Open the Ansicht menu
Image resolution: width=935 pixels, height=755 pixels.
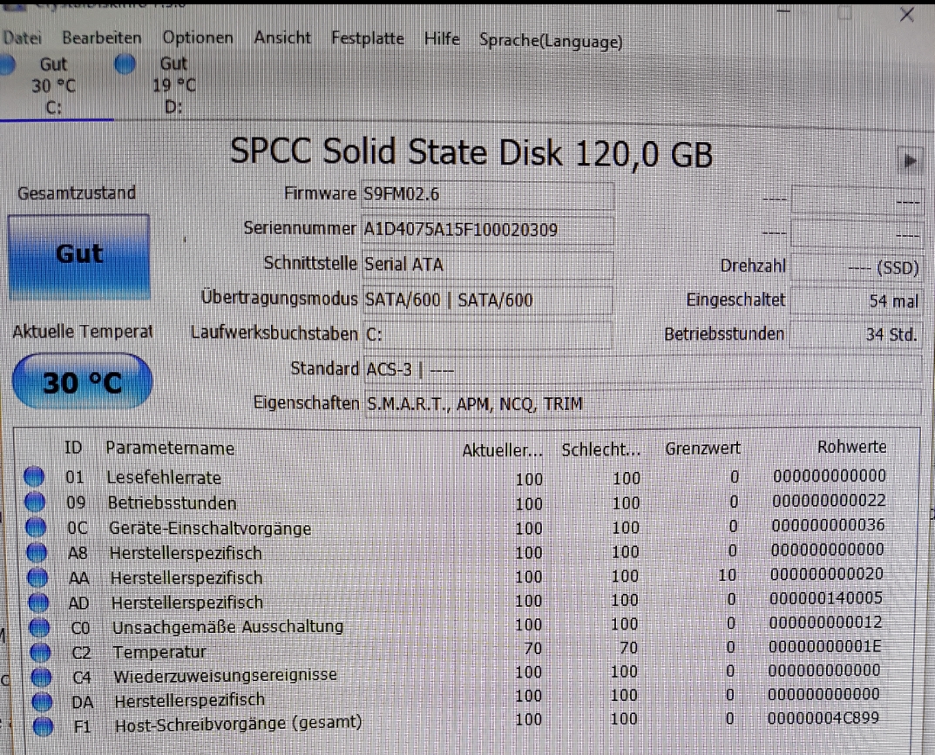coord(282,37)
